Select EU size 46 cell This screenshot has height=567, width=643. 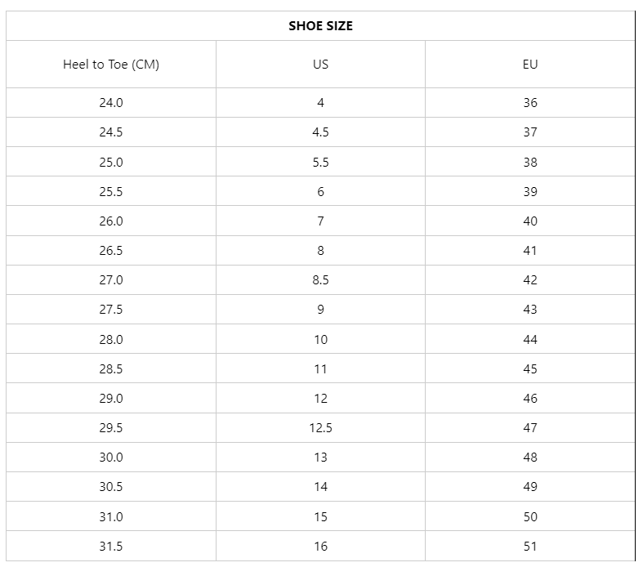530,399
